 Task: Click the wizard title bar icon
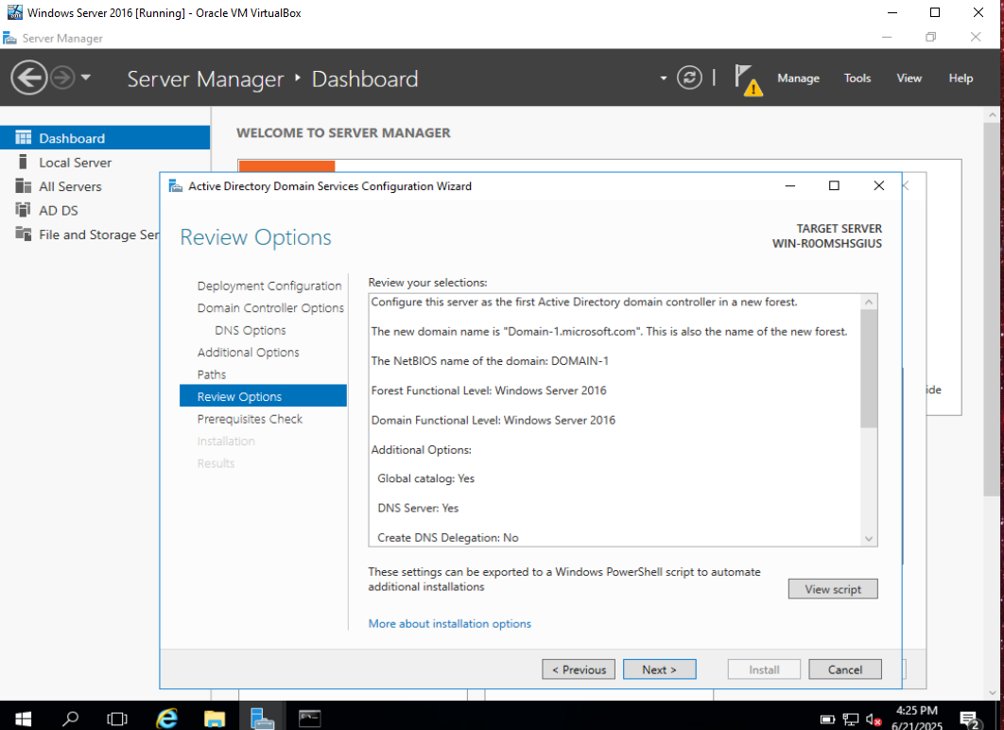[175, 185]
